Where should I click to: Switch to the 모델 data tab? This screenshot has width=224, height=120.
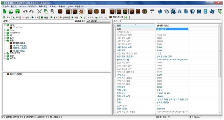click(x=75, y=17)
